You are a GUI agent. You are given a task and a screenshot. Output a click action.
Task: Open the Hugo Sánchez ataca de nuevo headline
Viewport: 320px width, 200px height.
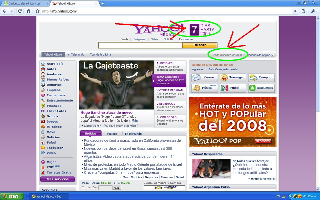point(106,112)
